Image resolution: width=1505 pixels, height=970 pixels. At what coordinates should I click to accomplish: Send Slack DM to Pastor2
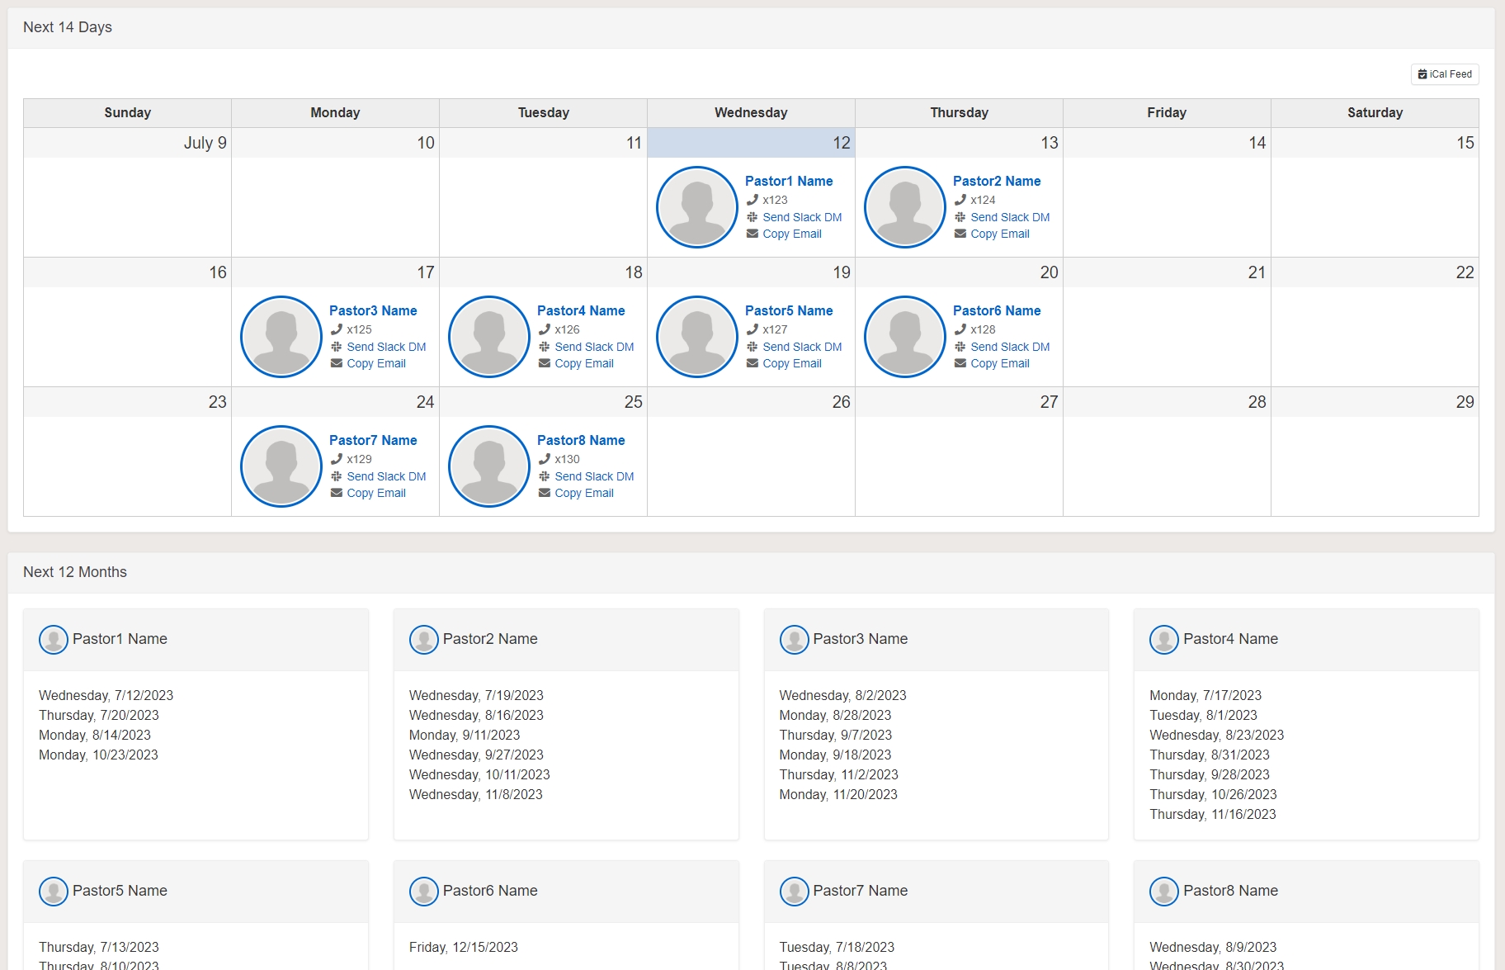pos(1010,217)
